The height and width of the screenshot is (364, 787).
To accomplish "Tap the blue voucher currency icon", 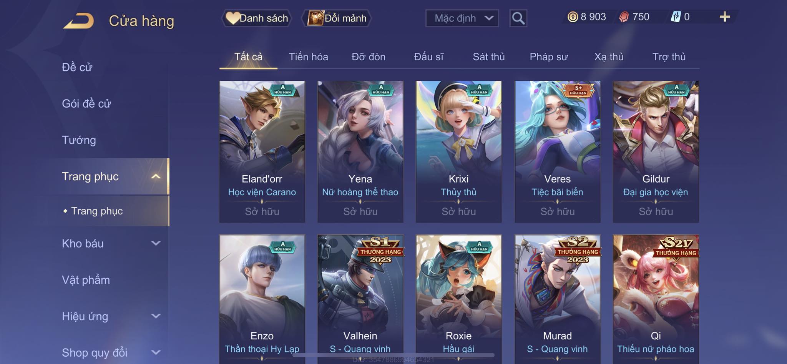I will [676, 17].
